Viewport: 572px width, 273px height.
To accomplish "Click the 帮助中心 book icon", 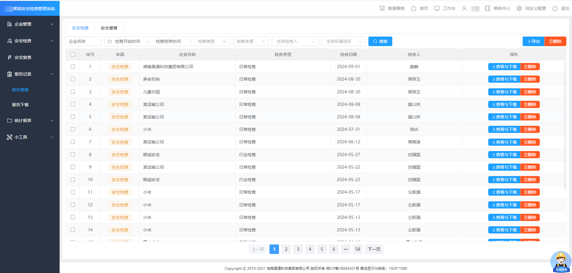I will pos(487,8).
